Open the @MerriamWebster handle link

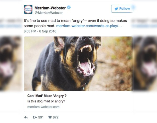click(49, 13)
